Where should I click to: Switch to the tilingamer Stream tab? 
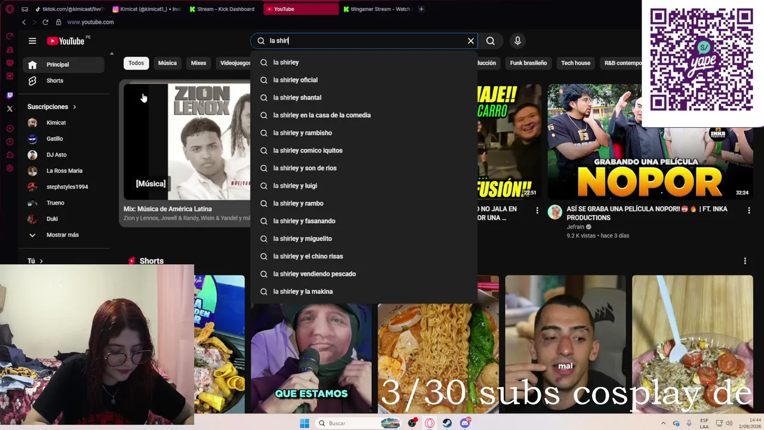(377, 9)
